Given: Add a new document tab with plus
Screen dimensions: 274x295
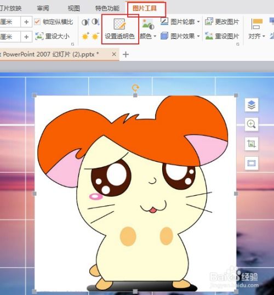Looking at the screenshot, I should tap(125, 55).
